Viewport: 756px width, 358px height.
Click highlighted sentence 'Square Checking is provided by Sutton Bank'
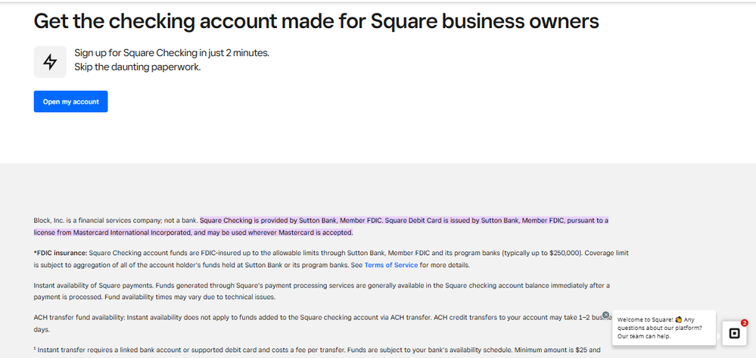291,220
